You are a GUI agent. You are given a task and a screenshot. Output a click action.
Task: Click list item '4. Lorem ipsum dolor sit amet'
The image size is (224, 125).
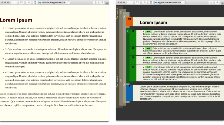tap(56, 80)
